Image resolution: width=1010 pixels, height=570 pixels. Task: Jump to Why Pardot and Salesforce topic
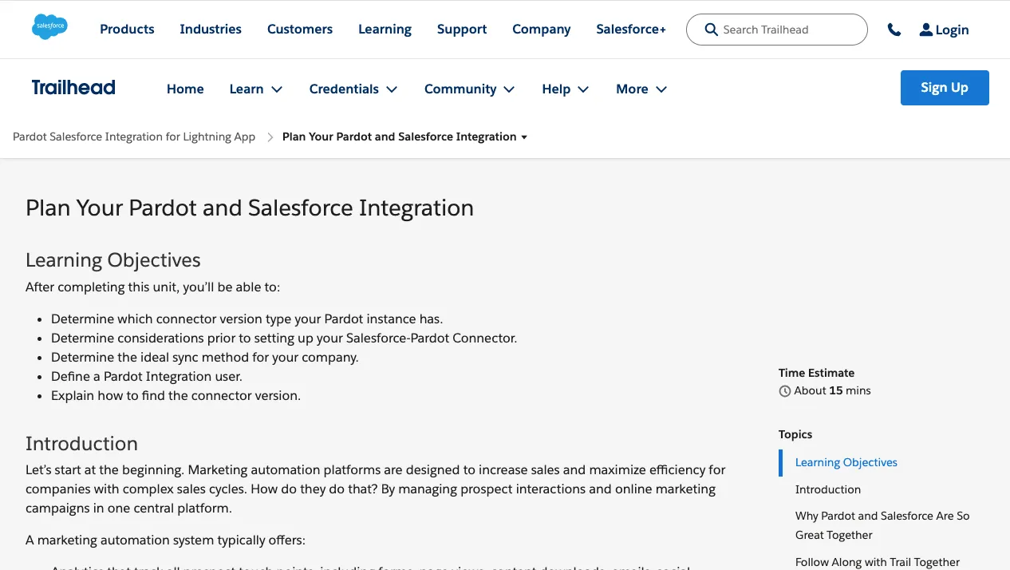point(882,525)
